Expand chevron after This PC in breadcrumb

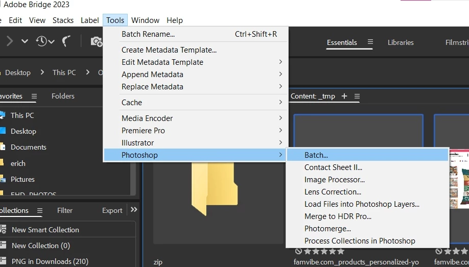tap(88, 72)
